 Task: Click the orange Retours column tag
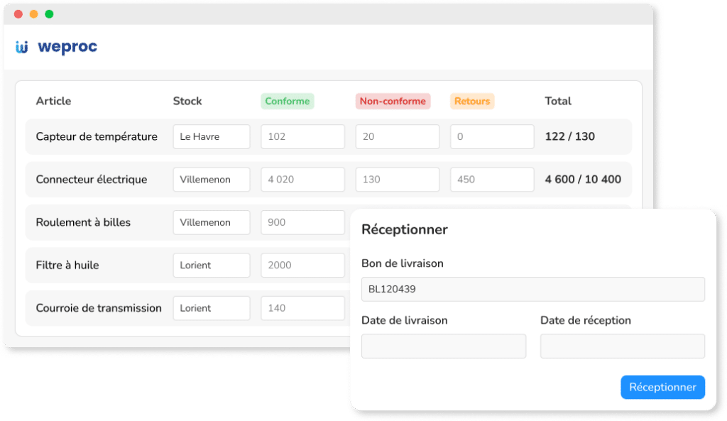[472, 101]
